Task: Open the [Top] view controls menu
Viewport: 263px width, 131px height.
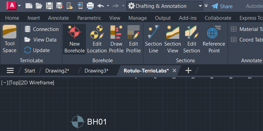Action: click(14, 83)
